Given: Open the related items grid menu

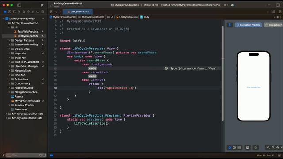Looking at the screenshot, I should (x=51, y=12).
